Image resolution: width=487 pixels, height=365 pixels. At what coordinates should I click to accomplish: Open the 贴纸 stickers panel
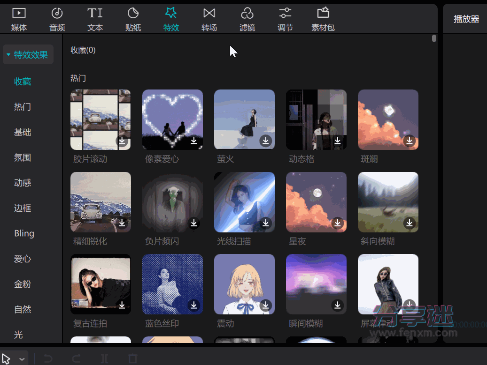click(133, 19)
